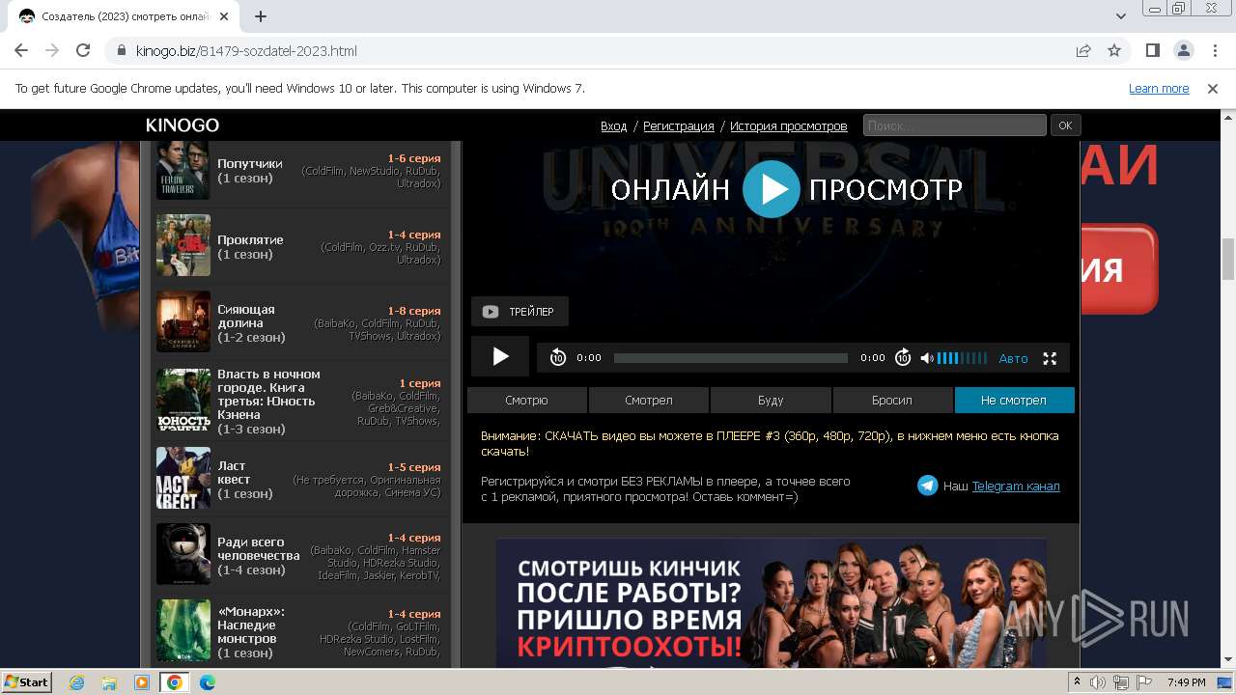This screenshot has width=1236, height=695.
Task: Toggle the Chrome side panel icon
Action: [1153, 50]
